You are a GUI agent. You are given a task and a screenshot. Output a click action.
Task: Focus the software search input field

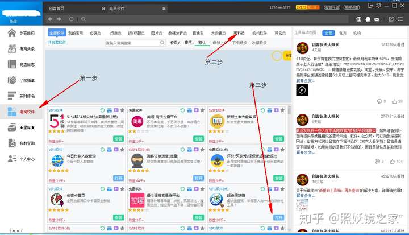[x=135, y=43]
